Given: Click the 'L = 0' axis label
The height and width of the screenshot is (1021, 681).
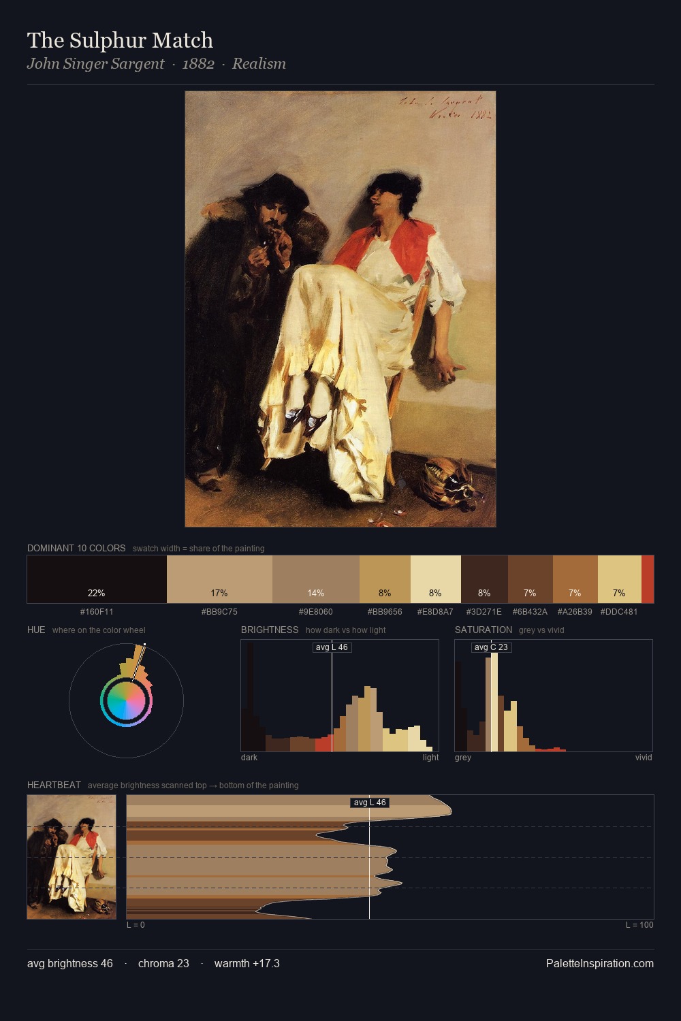Looking at the screenshot, I should point(136,925).
